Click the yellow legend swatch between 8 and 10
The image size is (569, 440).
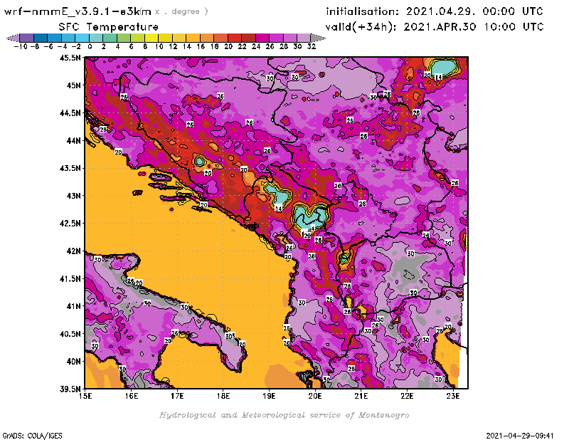pyautogui.click(x=151, y=38)
